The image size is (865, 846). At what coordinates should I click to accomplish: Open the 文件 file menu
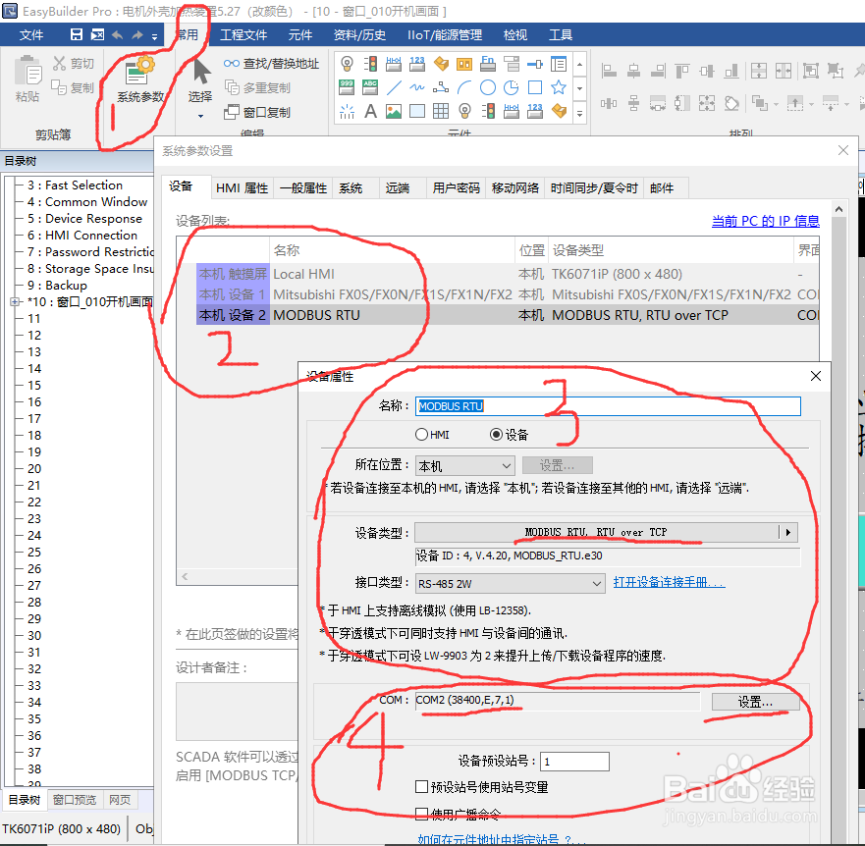coord(30,34)
